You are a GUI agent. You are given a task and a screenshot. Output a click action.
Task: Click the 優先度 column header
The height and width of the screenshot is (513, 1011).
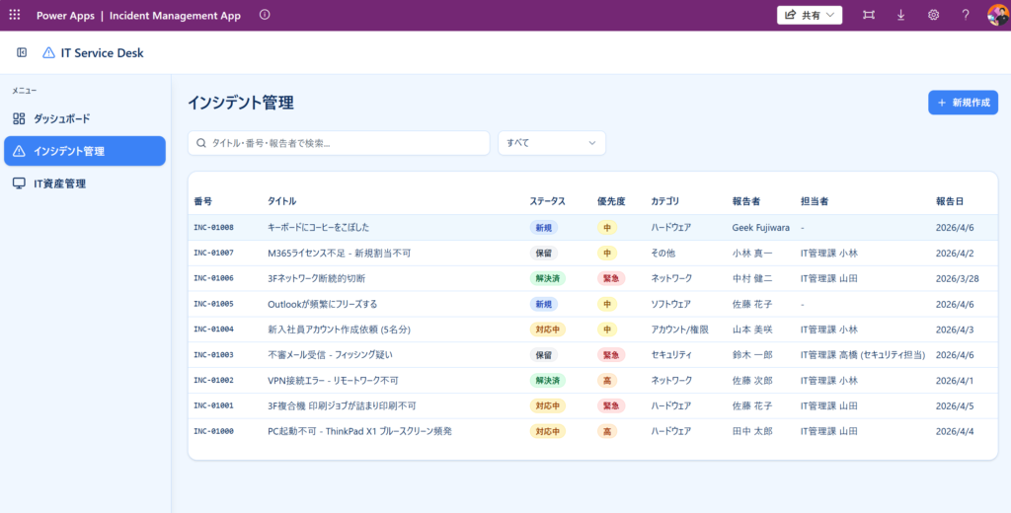coord(611,201)
